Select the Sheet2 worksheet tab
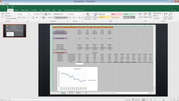Screen dimensions: 179x101 point(71,93)
